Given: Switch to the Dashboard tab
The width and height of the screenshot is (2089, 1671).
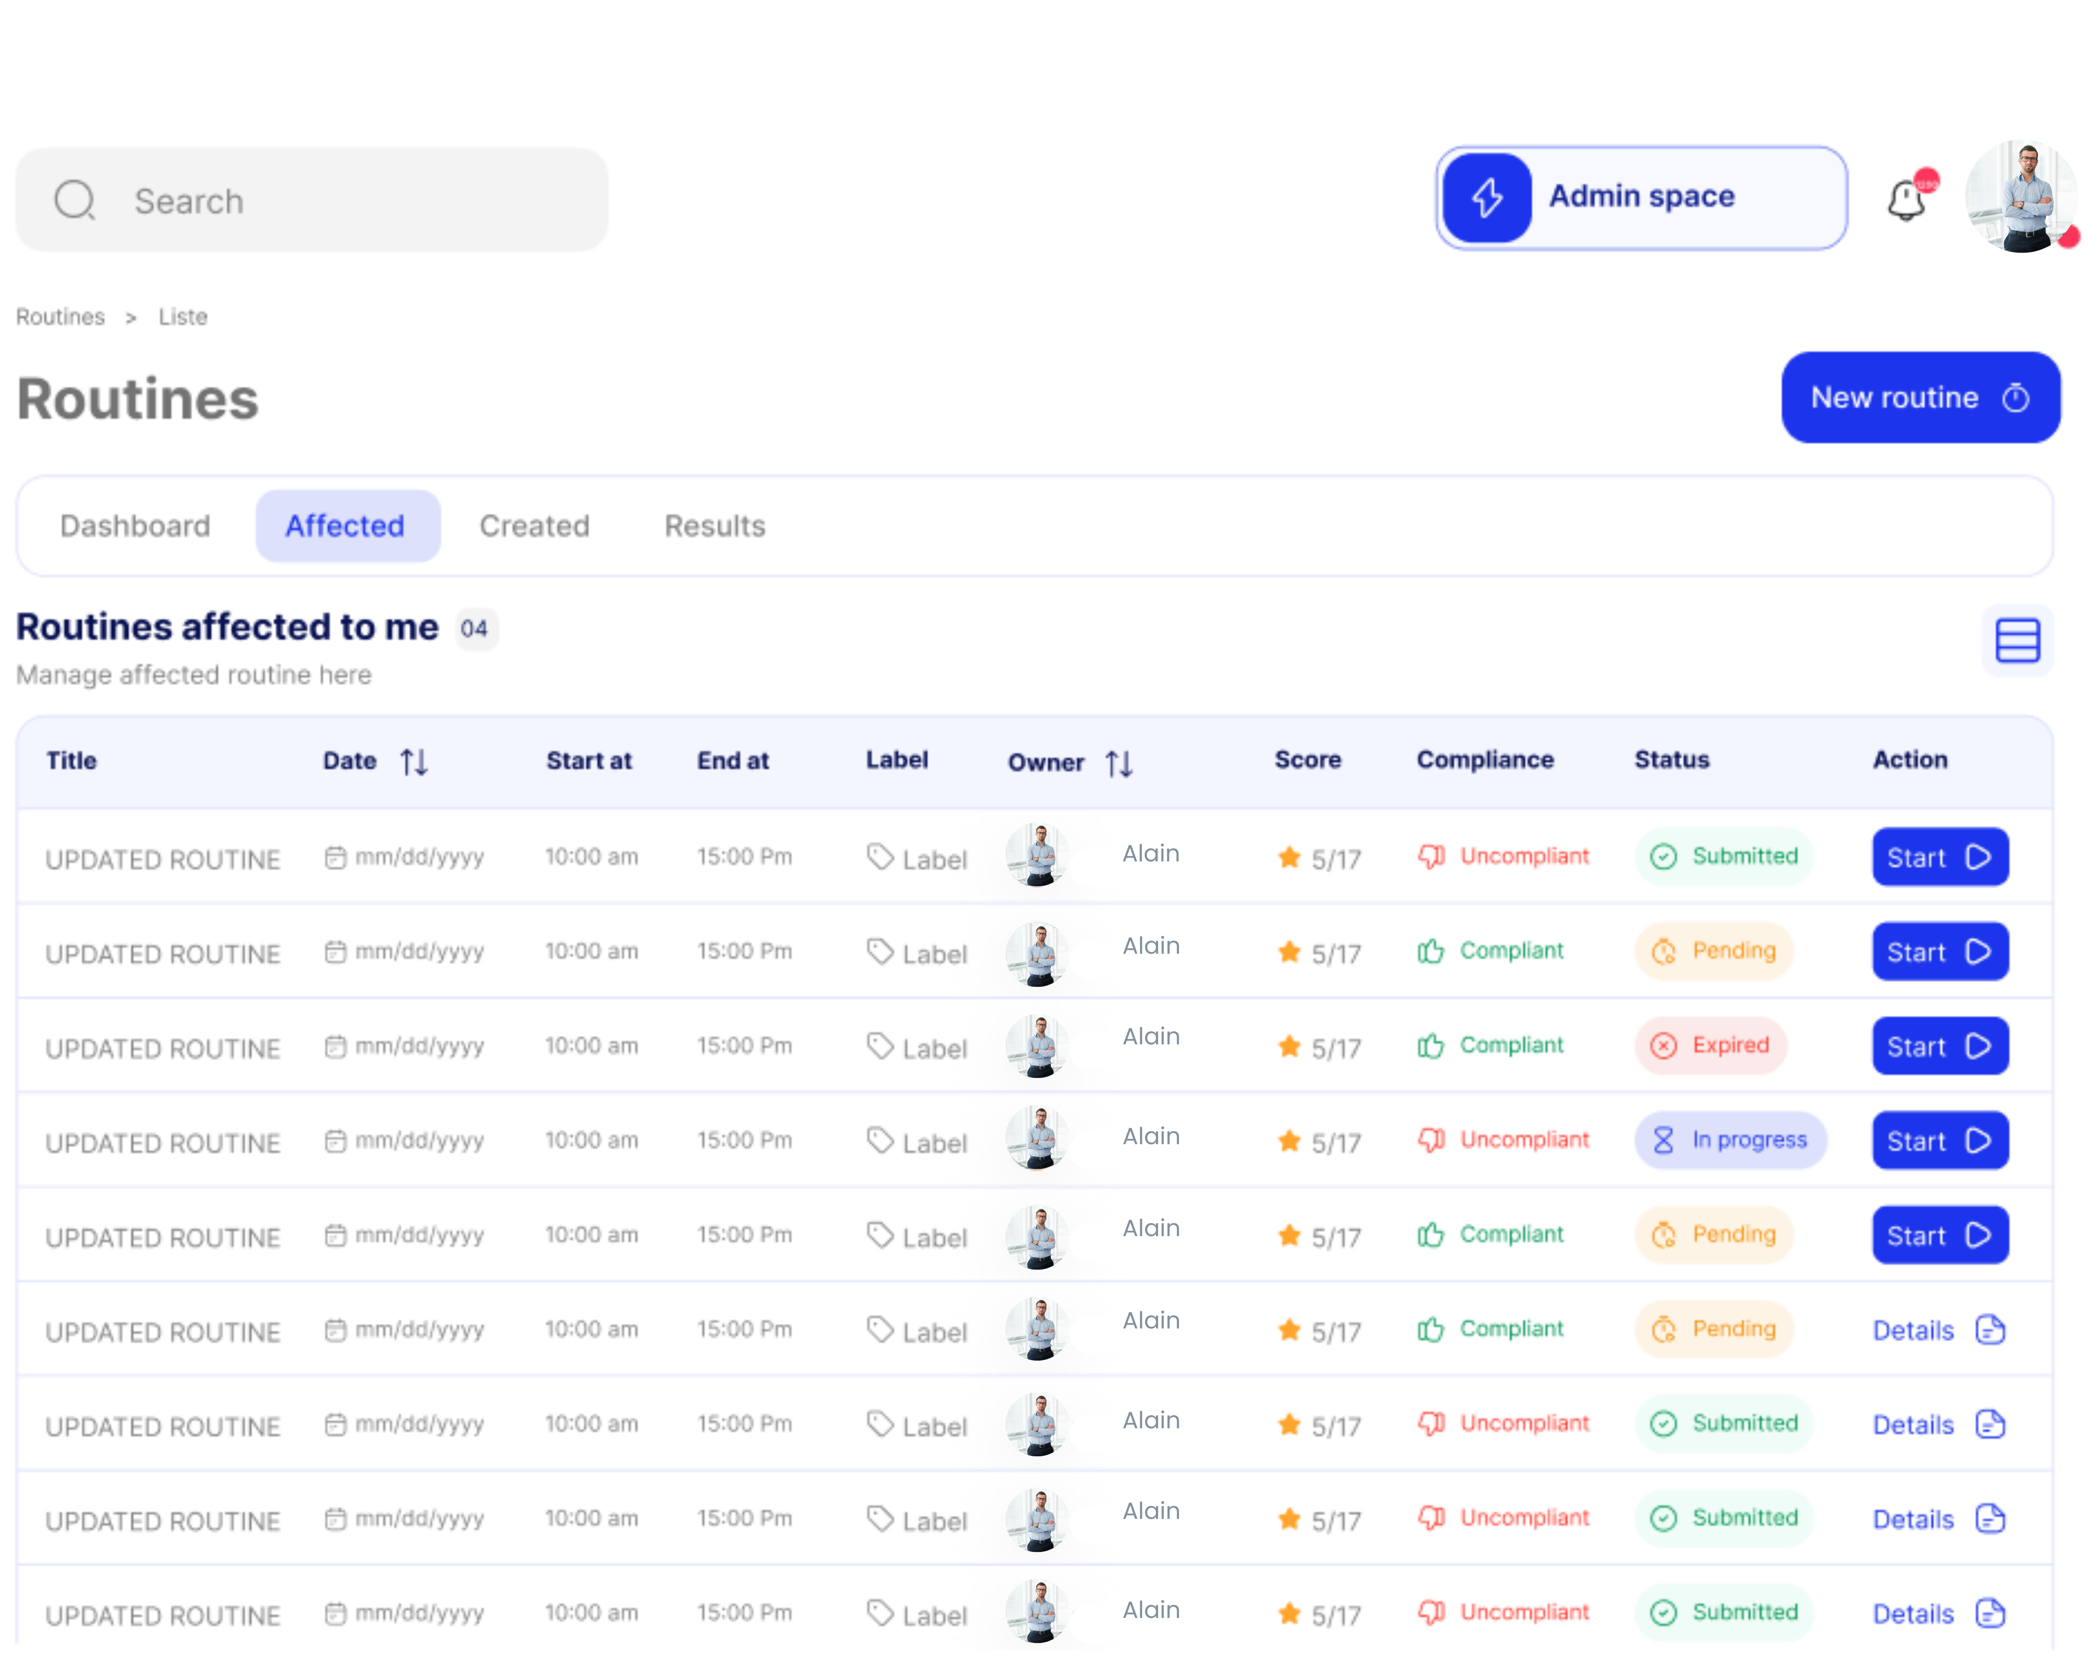Looking at the screenshot, I should click(x=135, y=526).
